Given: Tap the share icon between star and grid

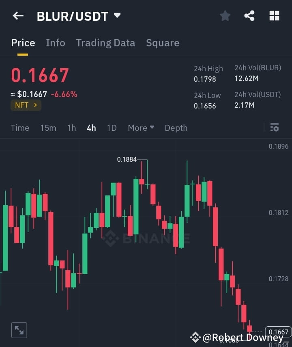Looking at the screenshot, I should click(x=249, y=15).
